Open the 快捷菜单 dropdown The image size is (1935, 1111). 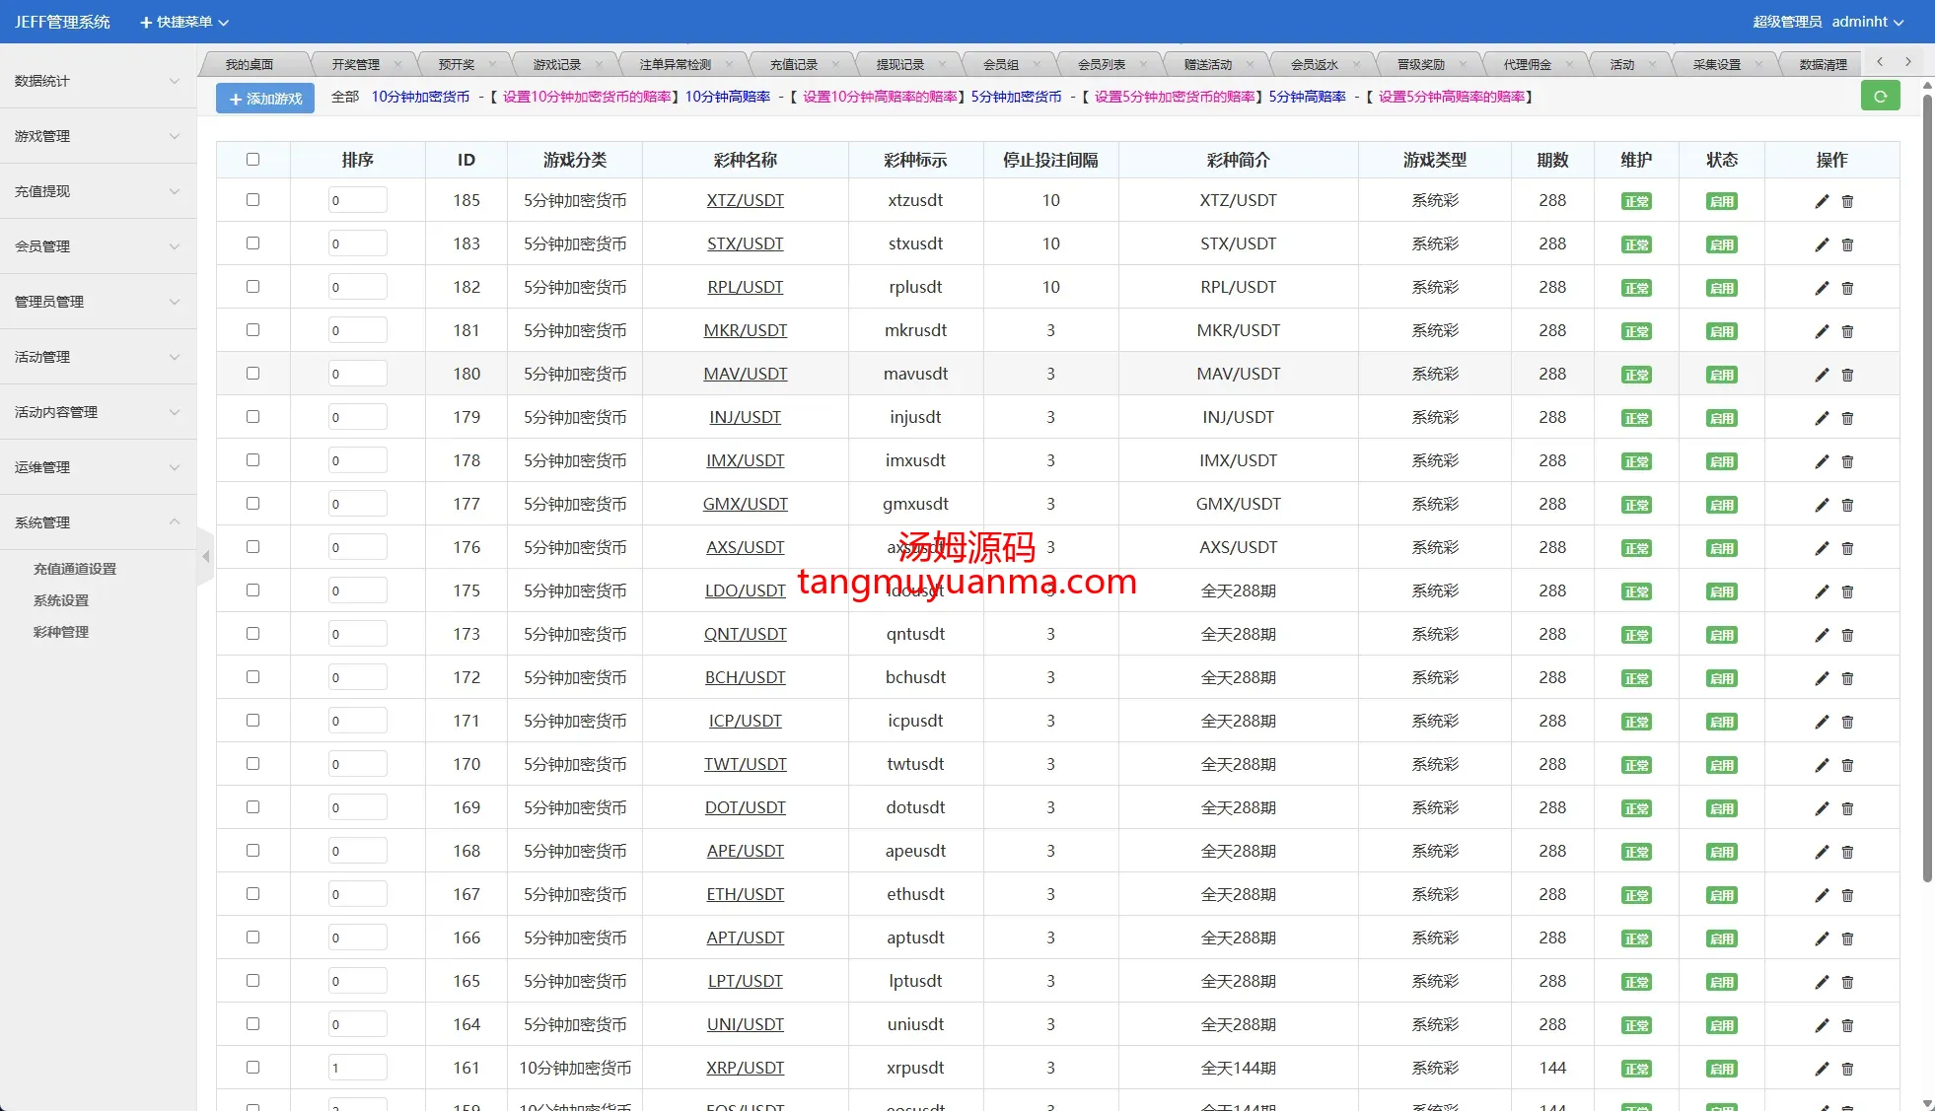click(184, 22)
